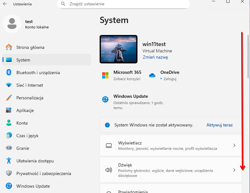Click the Bluetooth icon in the sidebar
The image size is (250, 193).
[9, 73]
